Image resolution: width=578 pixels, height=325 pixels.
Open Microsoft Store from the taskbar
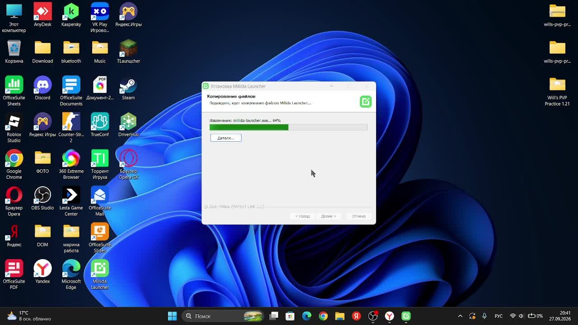[290, 316]
